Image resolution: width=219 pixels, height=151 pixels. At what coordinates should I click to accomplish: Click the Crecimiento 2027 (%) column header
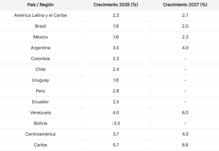click(x=185, y=5)
